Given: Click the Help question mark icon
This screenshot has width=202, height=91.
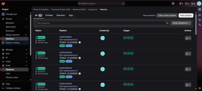Looking at the screenshot, I should point(3,84).
